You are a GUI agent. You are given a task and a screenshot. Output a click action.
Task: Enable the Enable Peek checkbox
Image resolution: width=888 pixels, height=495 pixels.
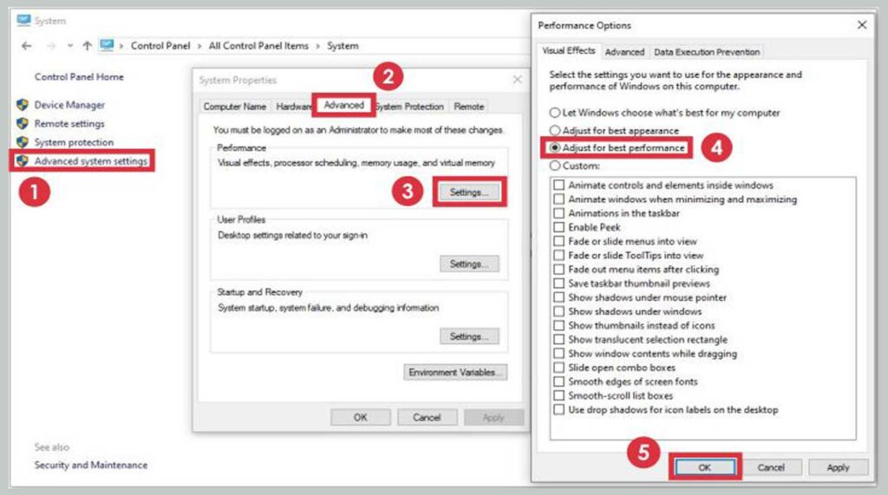pos(559,227)
